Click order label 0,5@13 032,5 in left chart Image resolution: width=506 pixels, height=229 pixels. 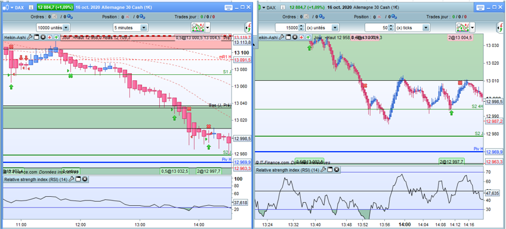(x=175, y=171)
